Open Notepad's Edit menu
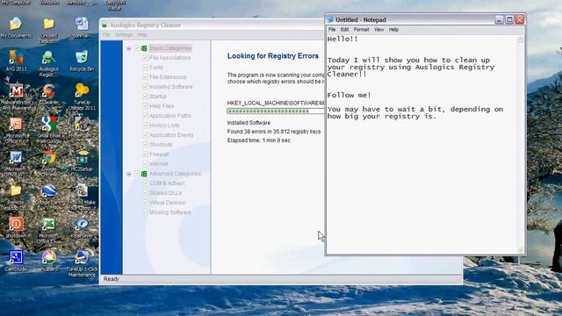Viewport: 562px width, 316px height. point(345,30)
